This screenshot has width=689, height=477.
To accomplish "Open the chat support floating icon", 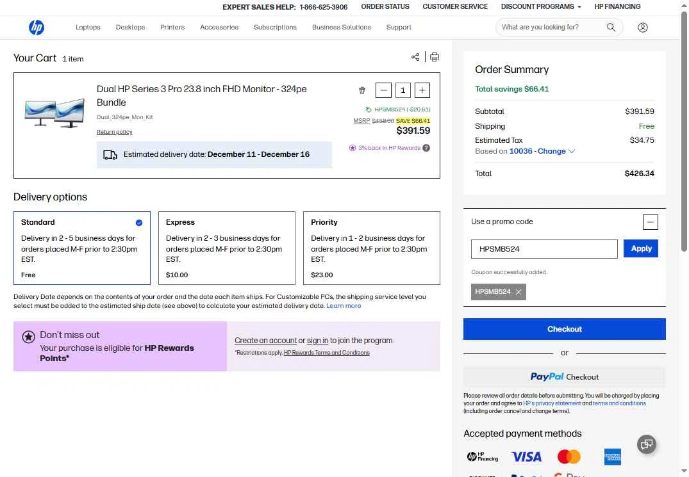I will (646, 444).
